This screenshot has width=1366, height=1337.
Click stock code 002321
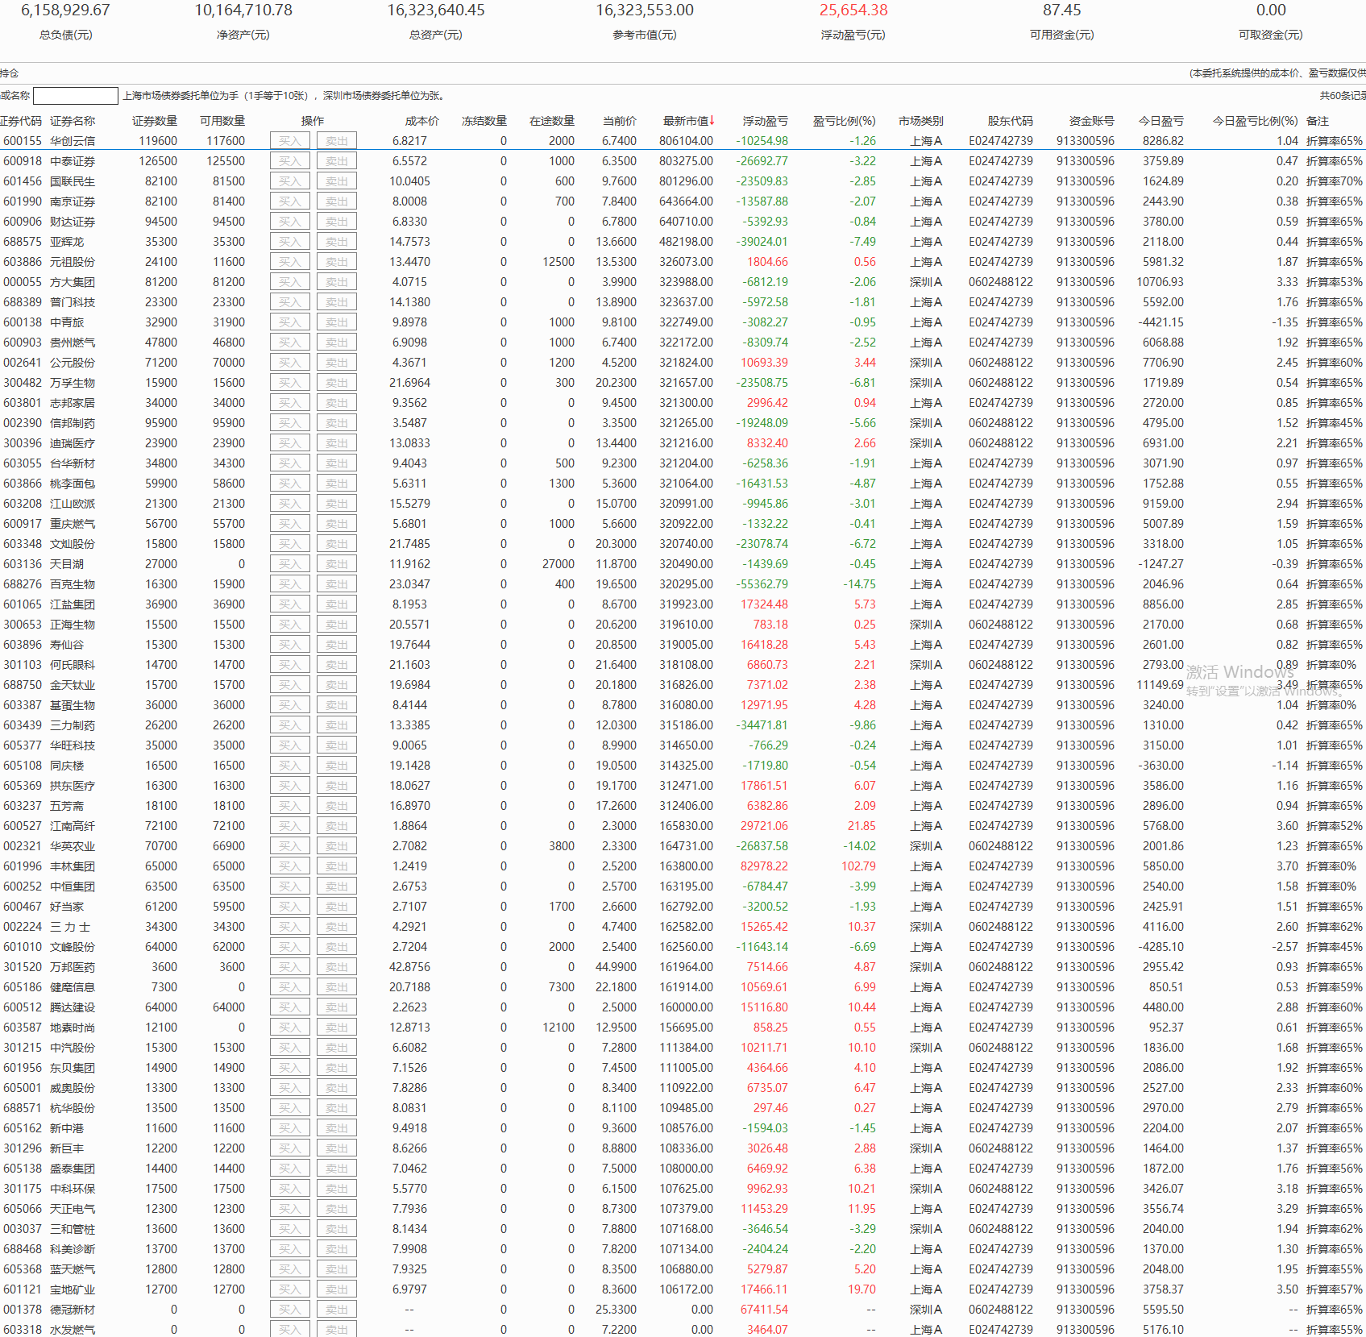click(x=23, y=846)
